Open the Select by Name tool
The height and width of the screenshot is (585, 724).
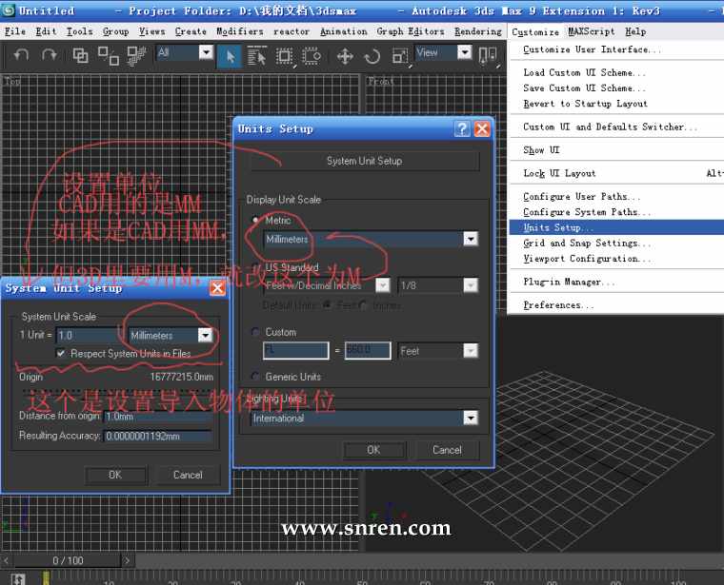tap(255, 55)
